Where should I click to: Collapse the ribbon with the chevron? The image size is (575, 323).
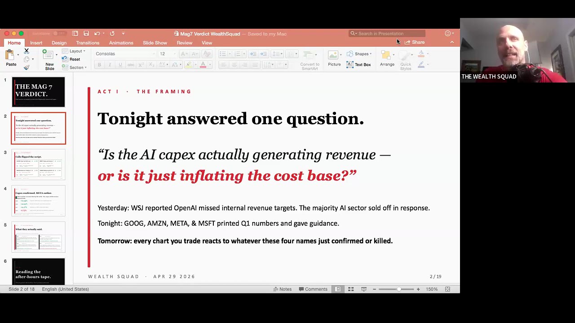click(x=452, y=42)
